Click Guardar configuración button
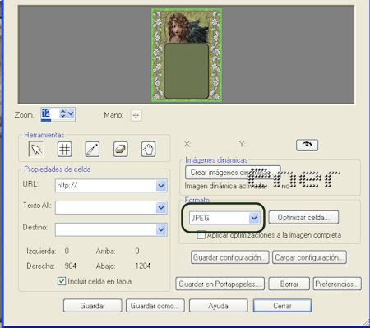370x328 pixels. [229, 257]
